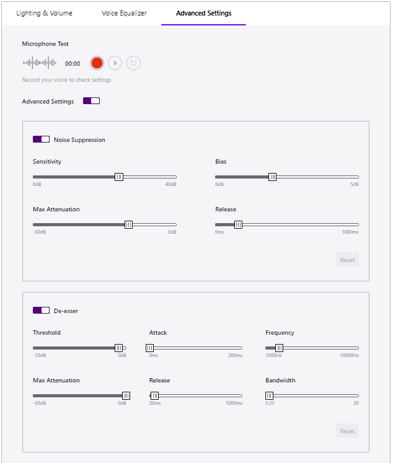The height and width of the screenshot is (463, 393).
Task: Turn off the De-esser toggle
Action: coord(41,311)
